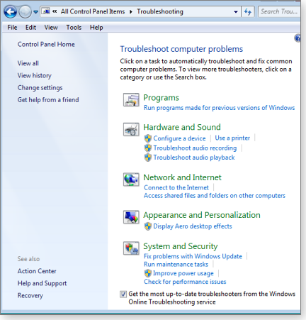Uncheck get most up-to-date troubleshooters checkbox
Viewport: 306px width, 320px height.
pos(123,294)
